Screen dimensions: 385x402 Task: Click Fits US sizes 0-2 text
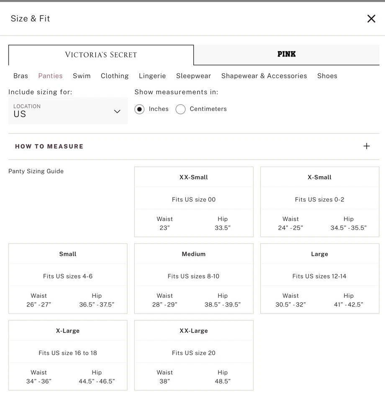pos(319,199)
